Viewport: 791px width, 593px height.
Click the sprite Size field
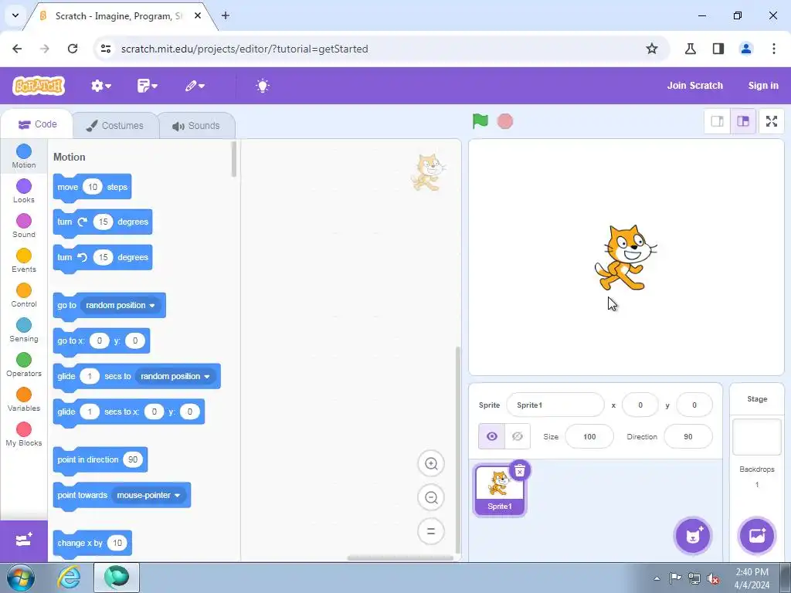(x=589, y=437)
